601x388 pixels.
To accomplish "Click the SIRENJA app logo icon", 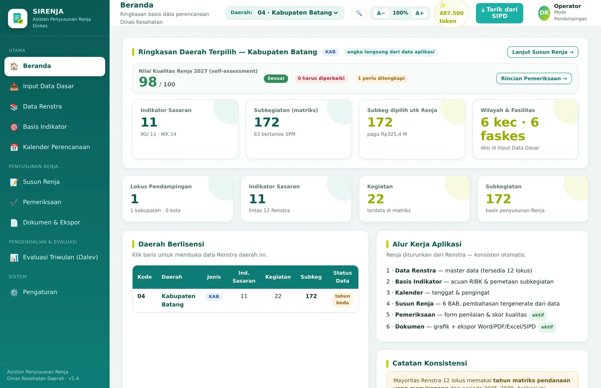I will (18, 18).
